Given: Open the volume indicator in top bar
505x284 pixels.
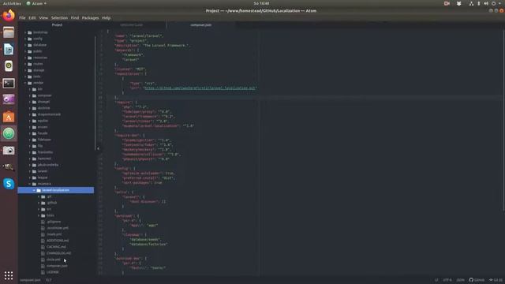Looking at the screenshot, I should coord(486,3).
